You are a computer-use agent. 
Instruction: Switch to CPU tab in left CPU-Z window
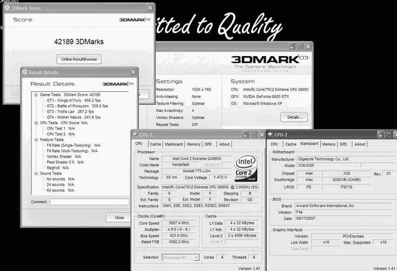(x=139, y=144)
